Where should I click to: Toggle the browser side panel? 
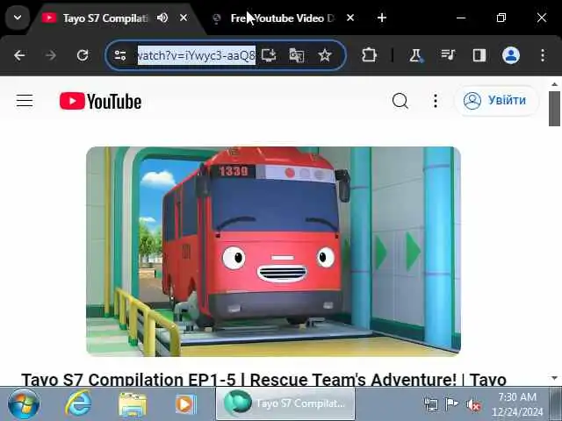point(479,55)
